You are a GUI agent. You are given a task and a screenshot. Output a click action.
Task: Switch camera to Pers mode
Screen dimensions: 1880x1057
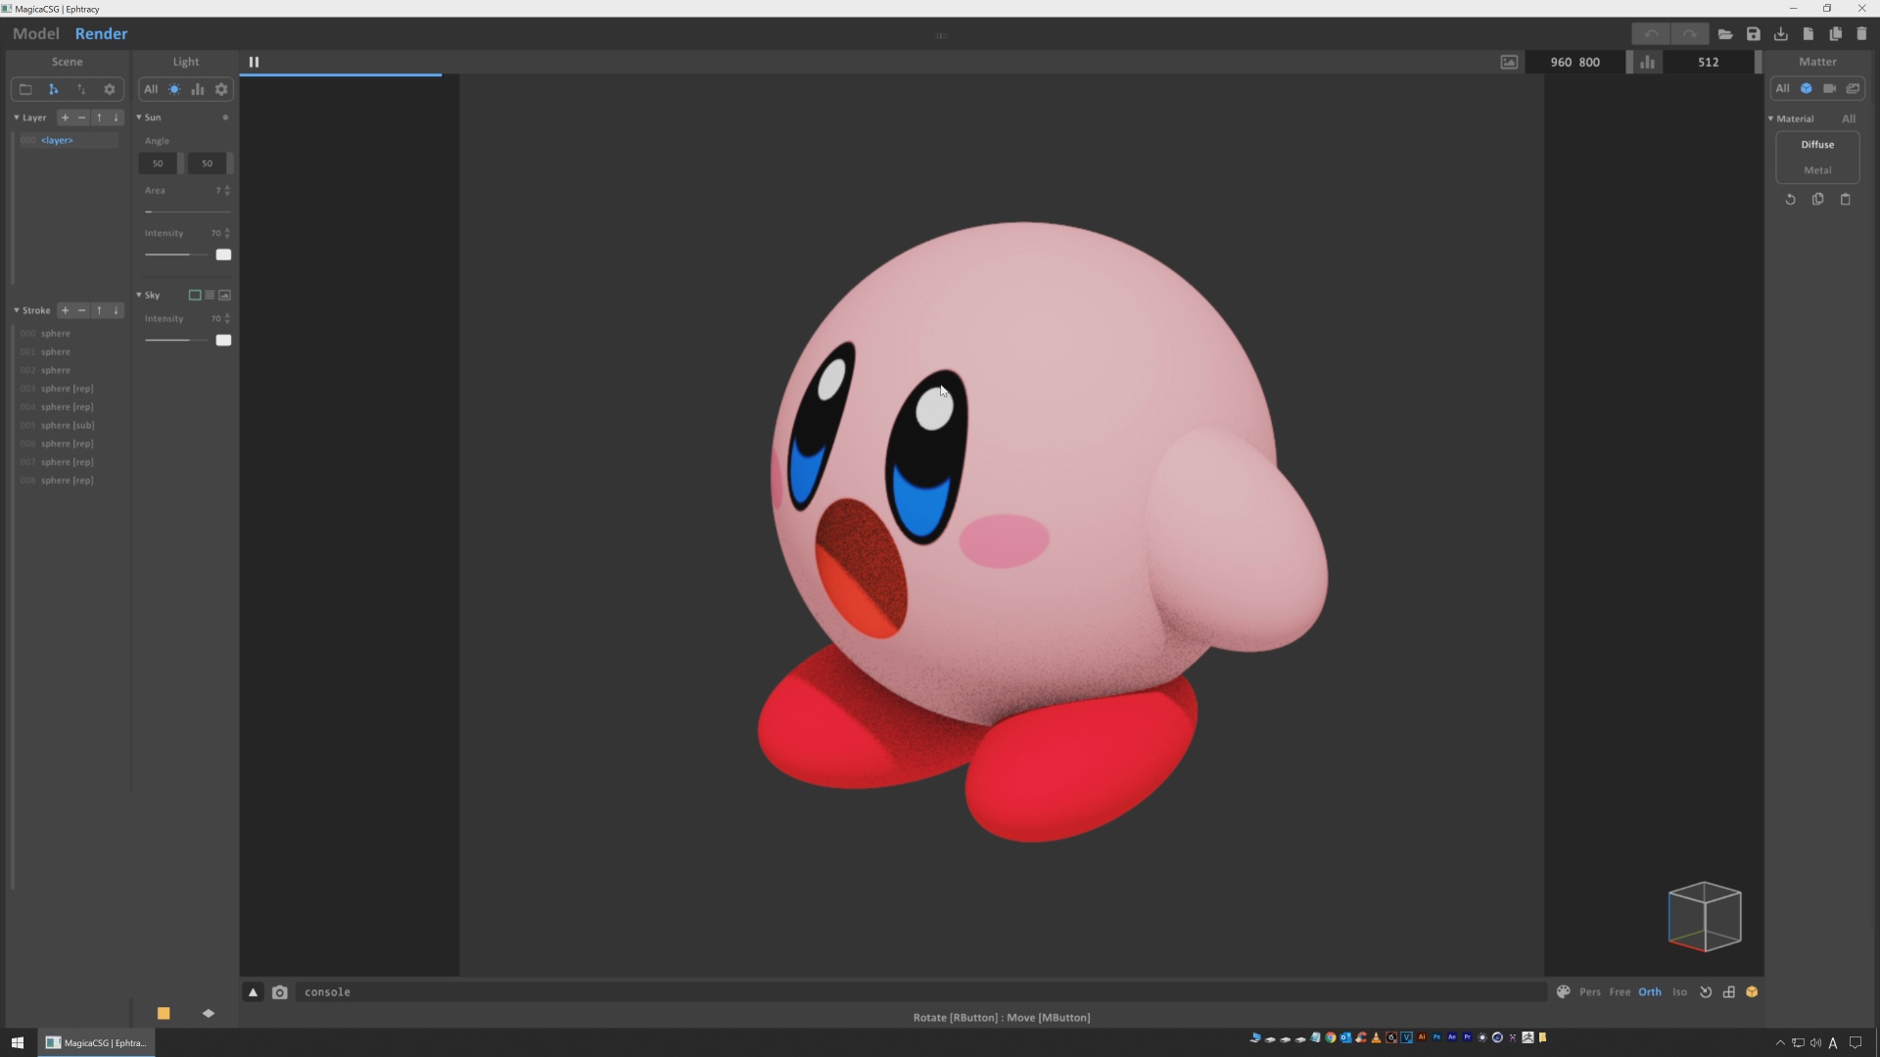(1589, 992)
